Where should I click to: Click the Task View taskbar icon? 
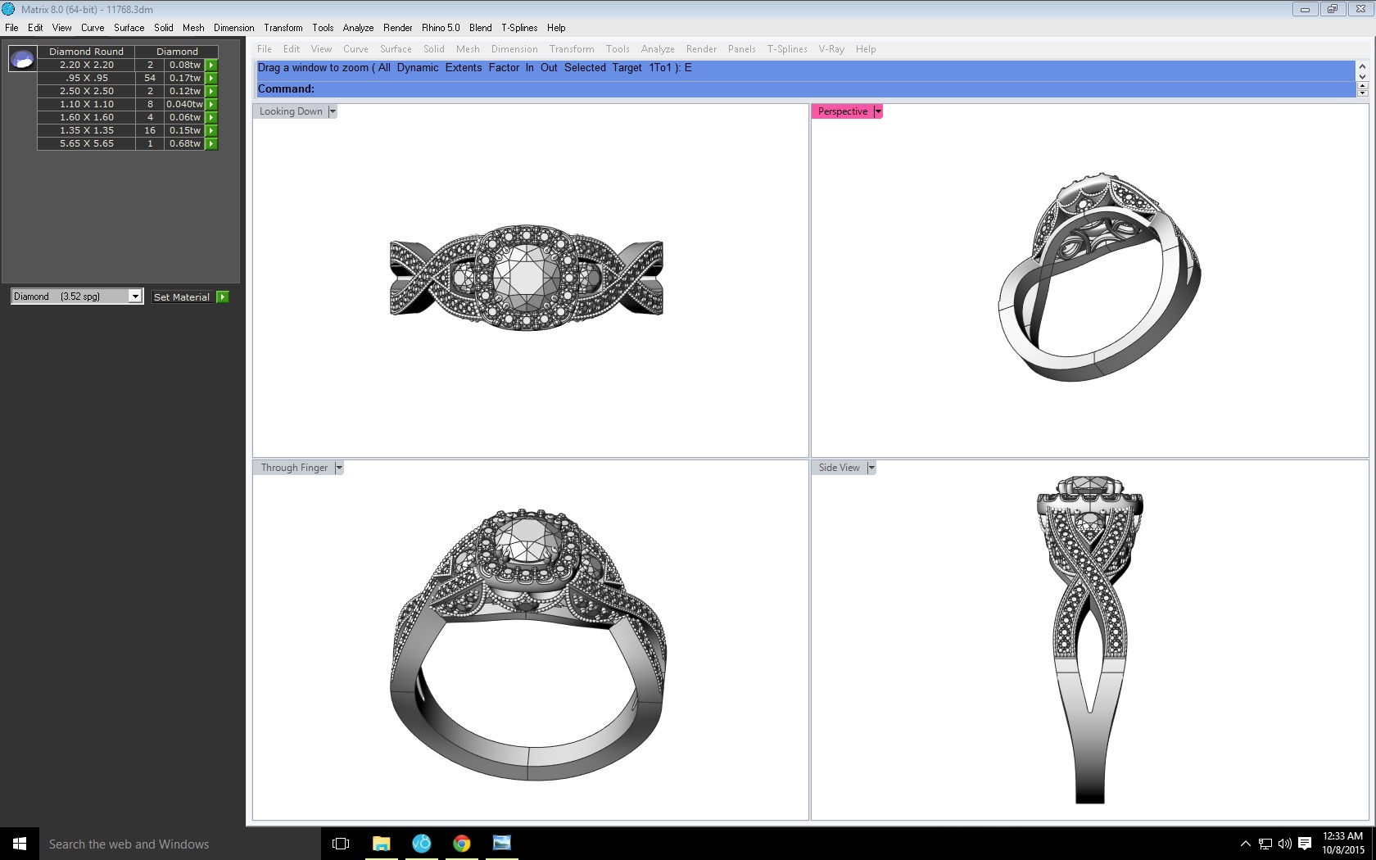tap(341, 844)
